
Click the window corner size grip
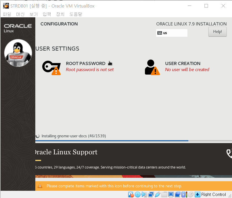(x=230, y=196)
